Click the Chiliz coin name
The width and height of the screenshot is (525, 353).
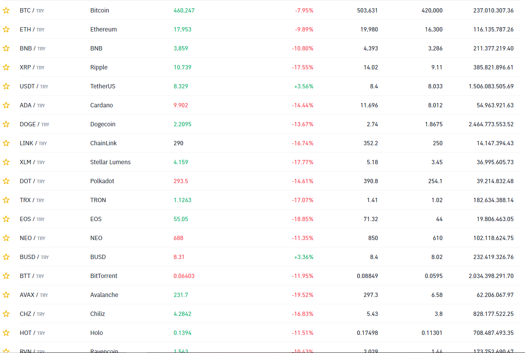pyautogui.click(x=98, y=314)
